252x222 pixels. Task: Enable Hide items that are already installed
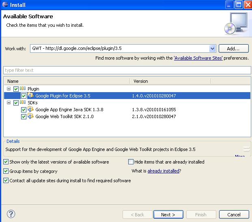coord(131,162)
